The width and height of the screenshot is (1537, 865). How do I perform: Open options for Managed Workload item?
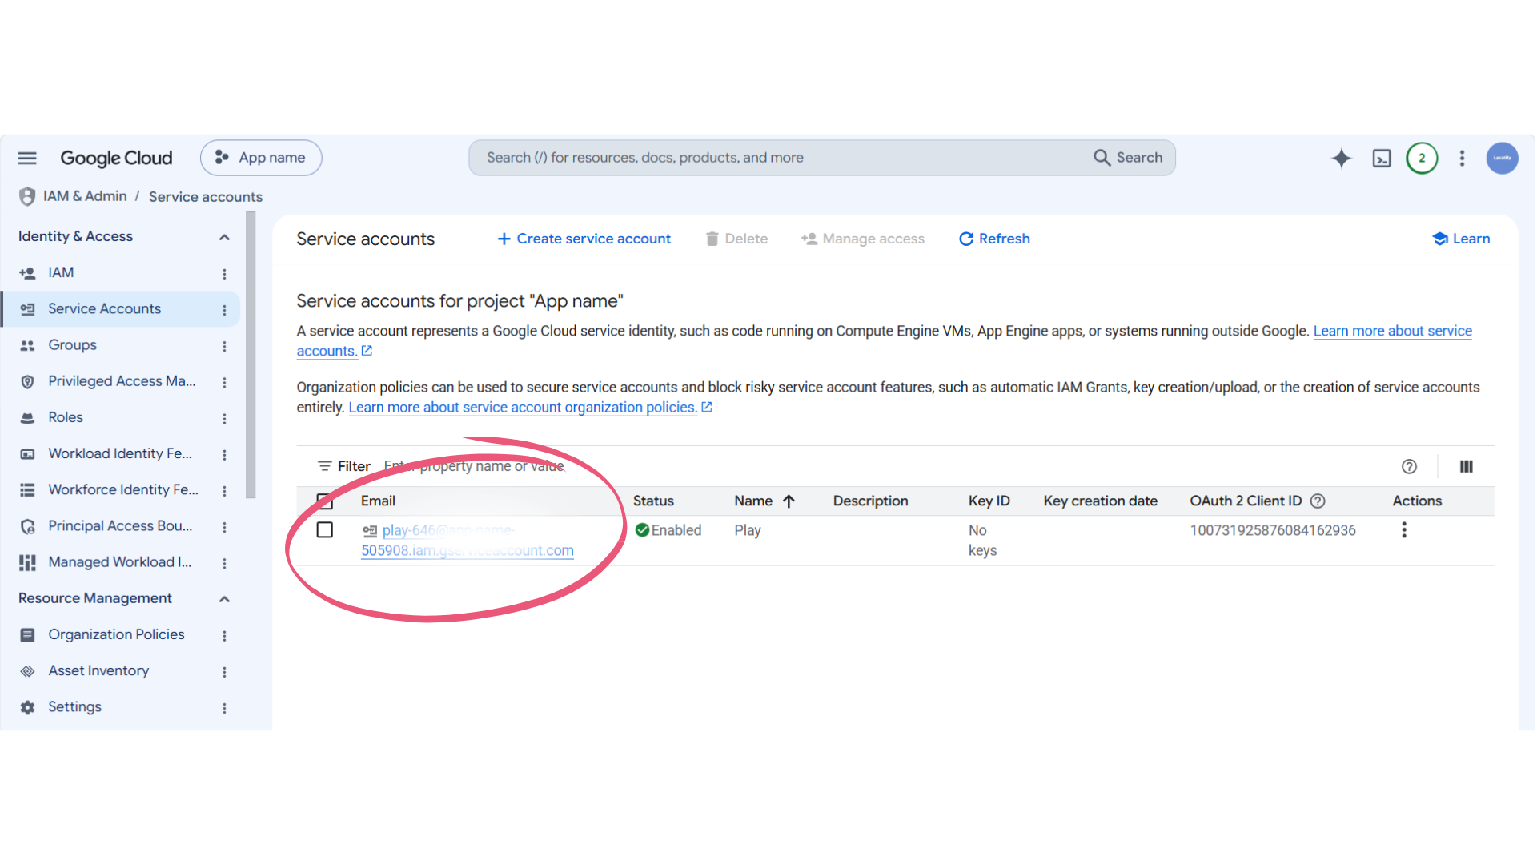coord(224,563)
